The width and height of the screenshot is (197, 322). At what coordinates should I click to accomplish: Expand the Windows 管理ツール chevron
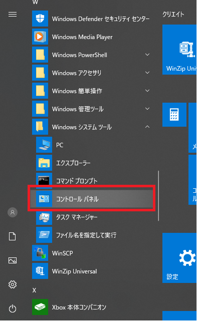147,109
